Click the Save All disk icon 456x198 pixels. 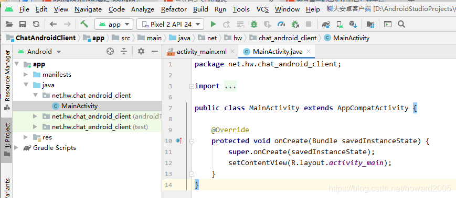tap(23, 25)
